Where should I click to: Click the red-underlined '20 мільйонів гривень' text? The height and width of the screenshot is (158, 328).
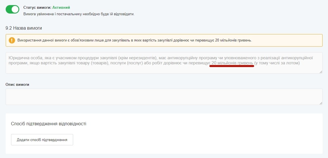231,63
